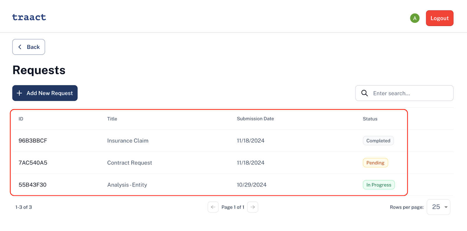This screenshot has width=467, height=231.
Task: Click the back chevron icon
Action: [x=20, y=47]
